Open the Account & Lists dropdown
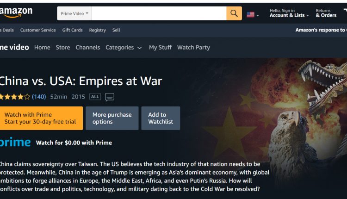The height and width of the screenshot is (199, 347). 289,13
